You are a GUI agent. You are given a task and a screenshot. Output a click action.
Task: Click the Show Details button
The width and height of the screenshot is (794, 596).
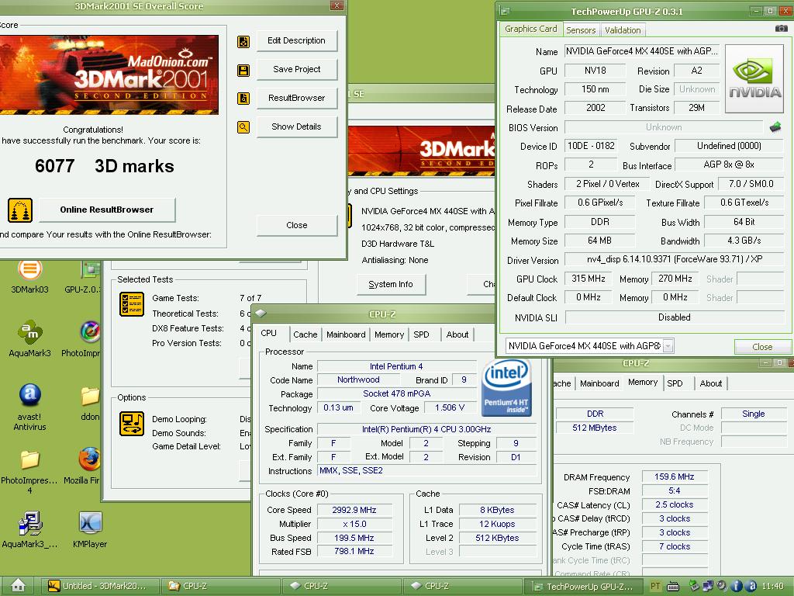(297, 126)
